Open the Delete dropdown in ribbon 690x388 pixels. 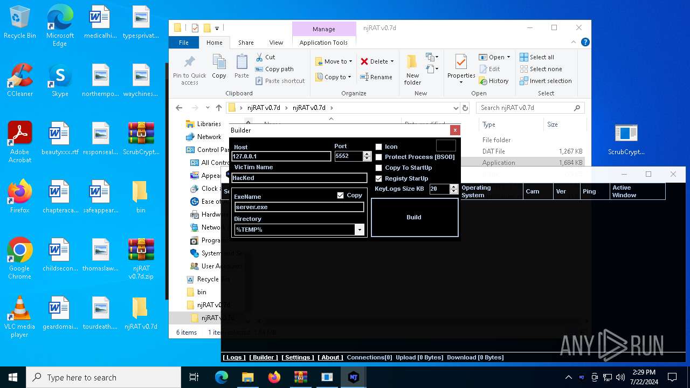tap(377, 61)
